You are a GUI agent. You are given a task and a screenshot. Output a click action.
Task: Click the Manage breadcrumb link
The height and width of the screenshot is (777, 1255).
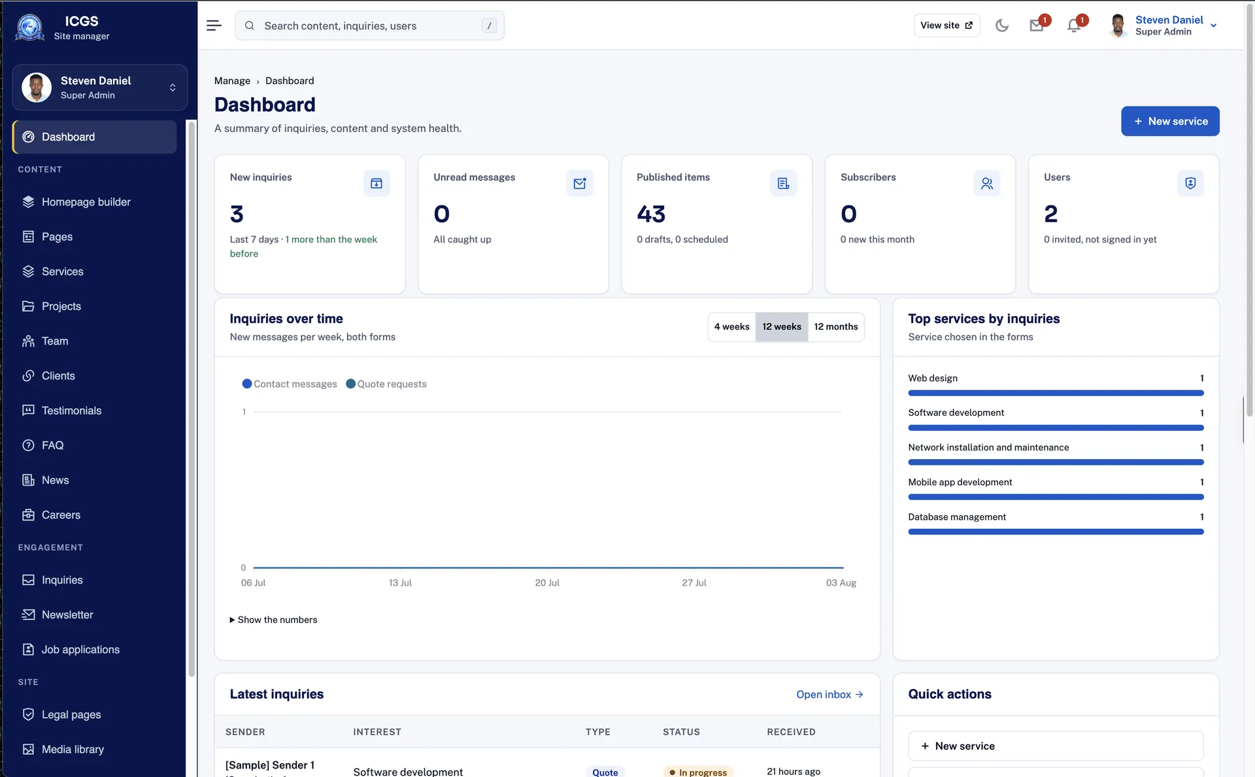coord(232,80)
